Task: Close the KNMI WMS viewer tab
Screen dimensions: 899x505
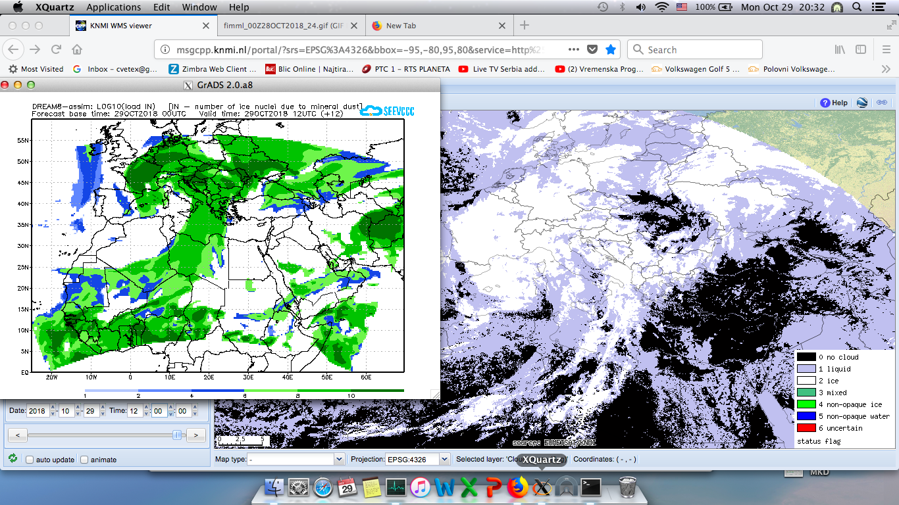Action: coord(206,26)
